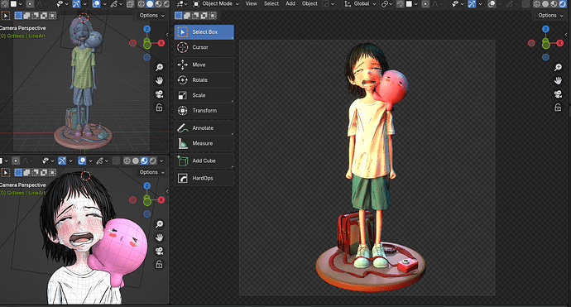Pick the Rotate tool
This screenshot has width=571, height=307.
click(204, 80)
